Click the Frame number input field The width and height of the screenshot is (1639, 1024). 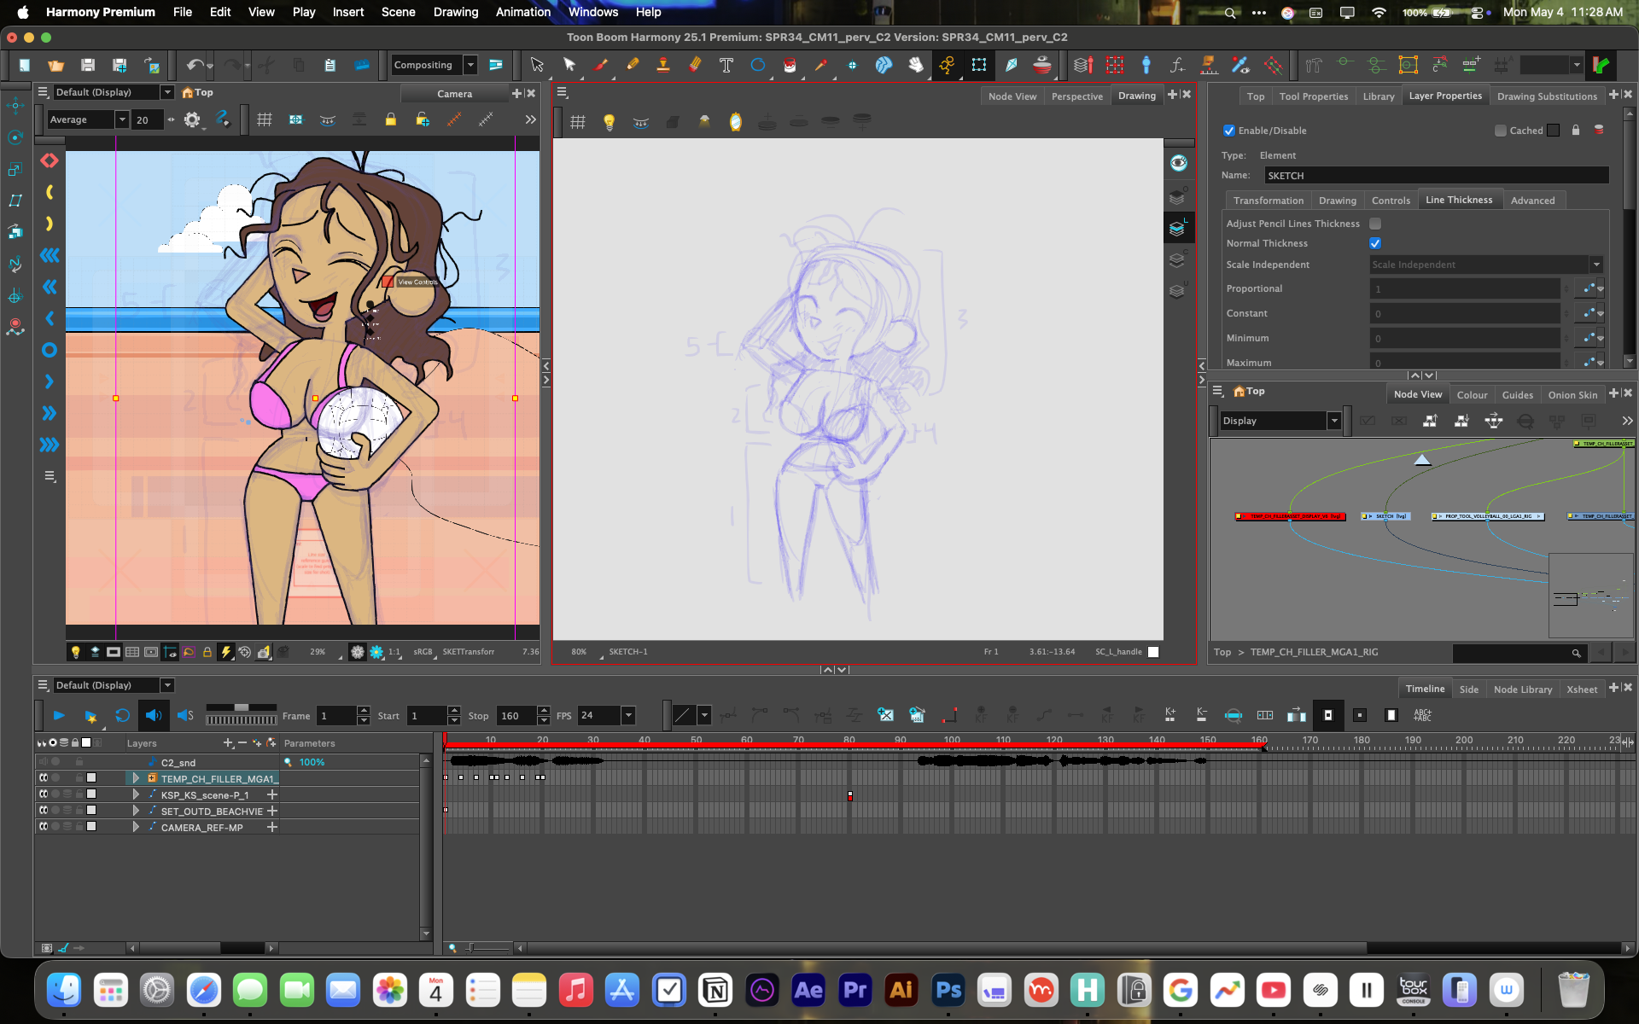[336, 716]
